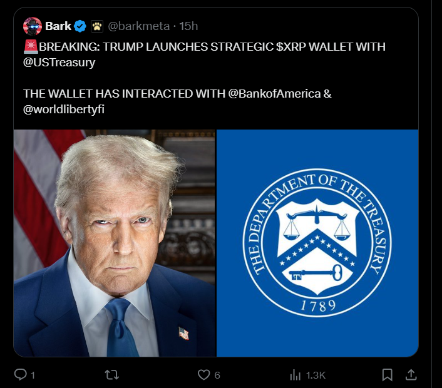Image resolution: width=442 pixels, height=388 pixels.
Task: Open Bark's profile avatar
Action: (x=33, y=26)
